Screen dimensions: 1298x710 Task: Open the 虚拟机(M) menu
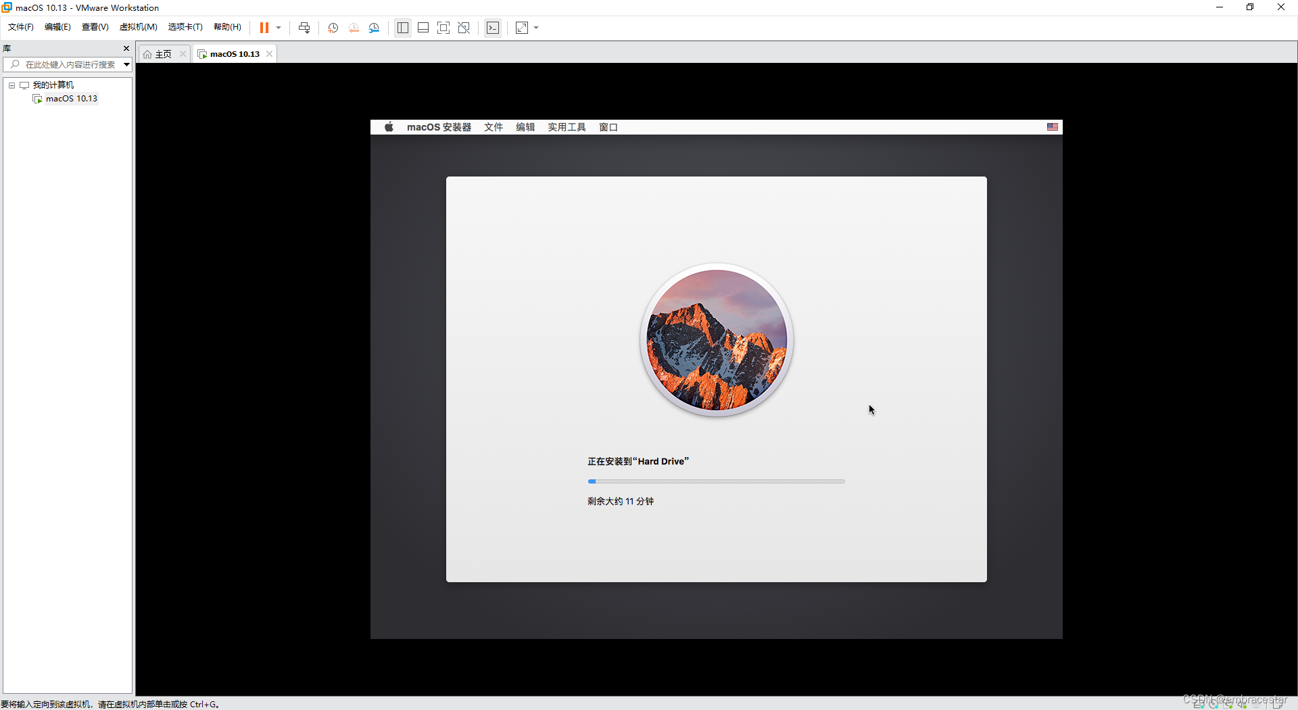139,27
